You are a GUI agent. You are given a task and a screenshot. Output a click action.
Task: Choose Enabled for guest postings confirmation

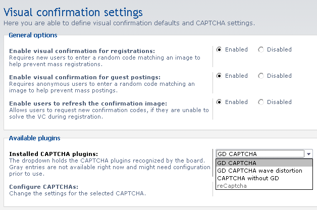(x=219, y=76)
